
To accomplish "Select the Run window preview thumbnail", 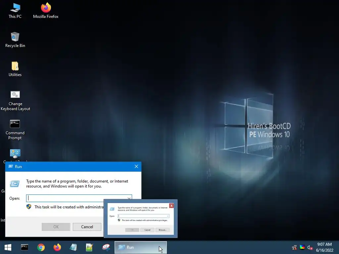I will 141,219.
